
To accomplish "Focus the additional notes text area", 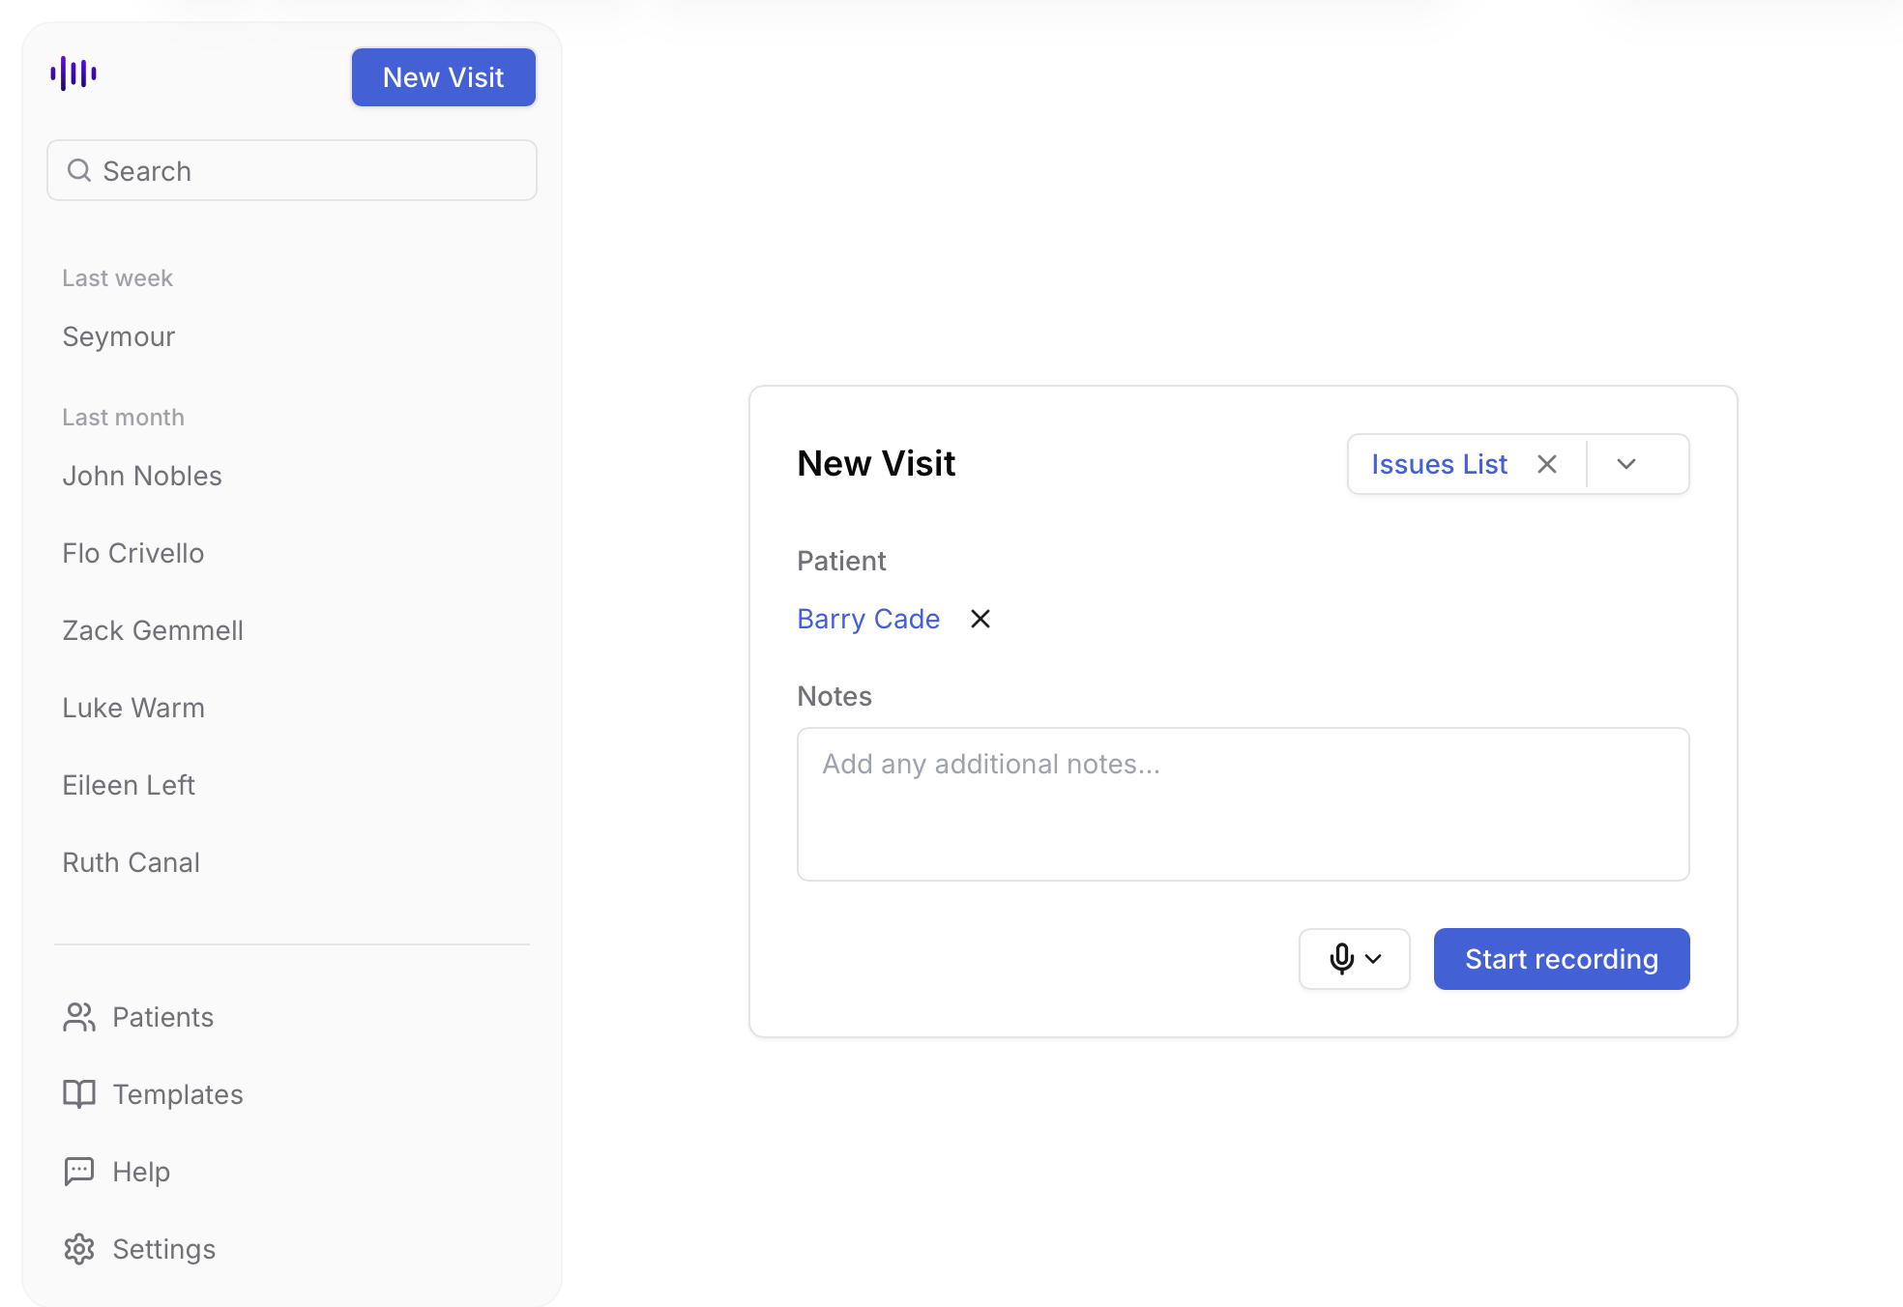I will 1244,804.
